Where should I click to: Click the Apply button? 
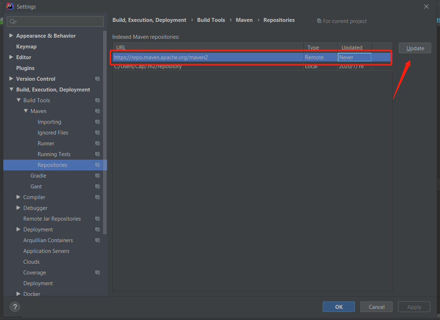tap(414, 307)
